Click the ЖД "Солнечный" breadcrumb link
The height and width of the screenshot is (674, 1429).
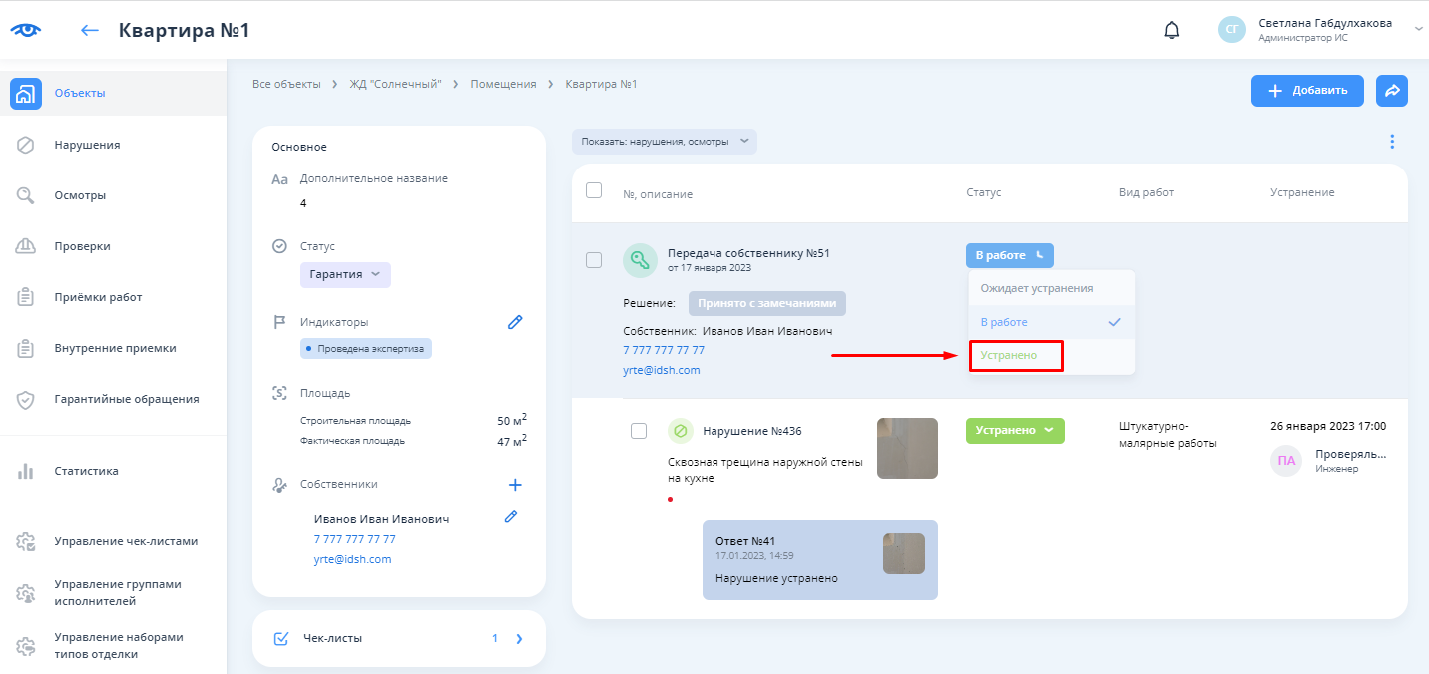pyautogui.click(x=395, y=84)
